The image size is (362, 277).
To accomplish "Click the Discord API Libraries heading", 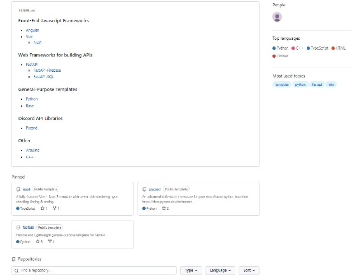I will pos(40,118).
